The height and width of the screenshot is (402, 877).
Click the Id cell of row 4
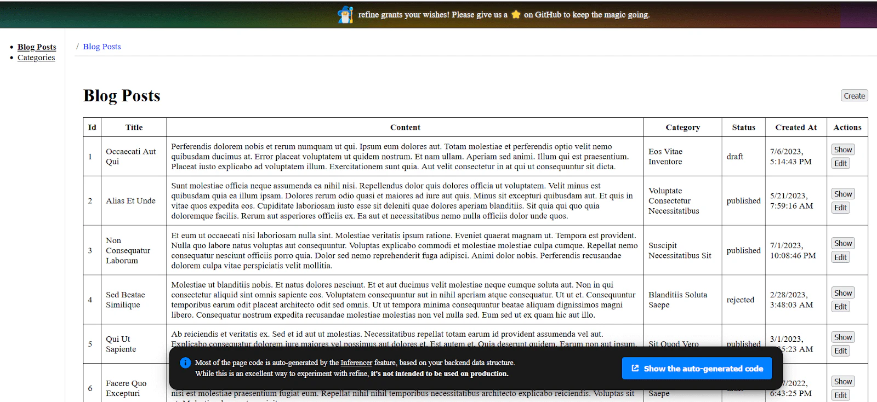tap(92, 300)
